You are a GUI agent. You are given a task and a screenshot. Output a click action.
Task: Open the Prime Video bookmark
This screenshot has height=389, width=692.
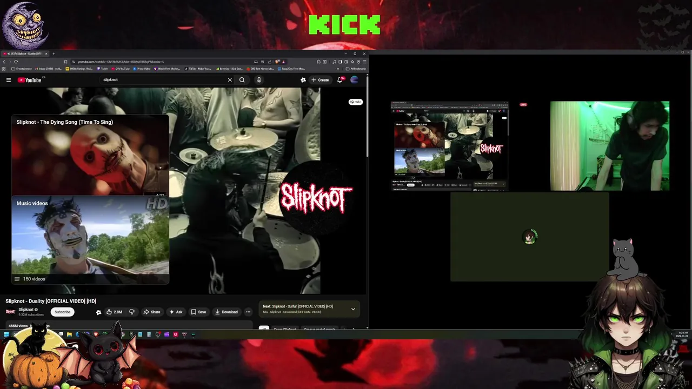142,69
